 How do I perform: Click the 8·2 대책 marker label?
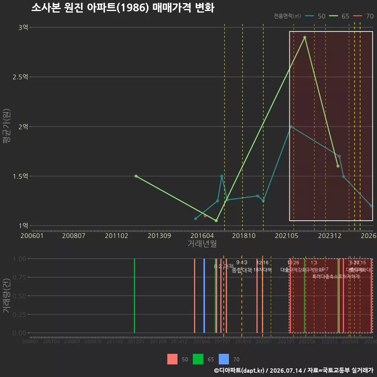tap(224, 266)
